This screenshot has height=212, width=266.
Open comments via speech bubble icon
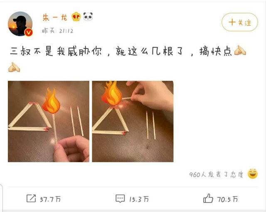coord(120,198)
